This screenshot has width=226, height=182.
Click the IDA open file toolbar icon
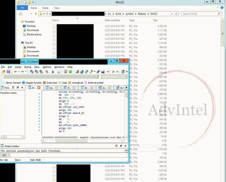coord(3,72)
